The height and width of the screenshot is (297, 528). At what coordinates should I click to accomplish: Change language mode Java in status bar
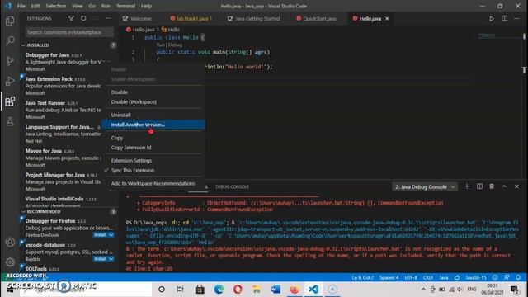444,277
